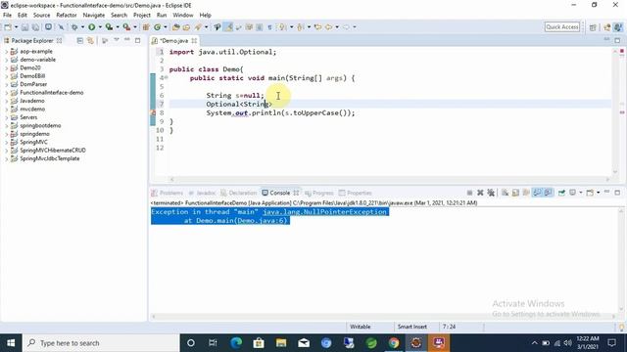
Task: Click the Demo.java:6 stack trace link
Action: [x=262, y=220]
